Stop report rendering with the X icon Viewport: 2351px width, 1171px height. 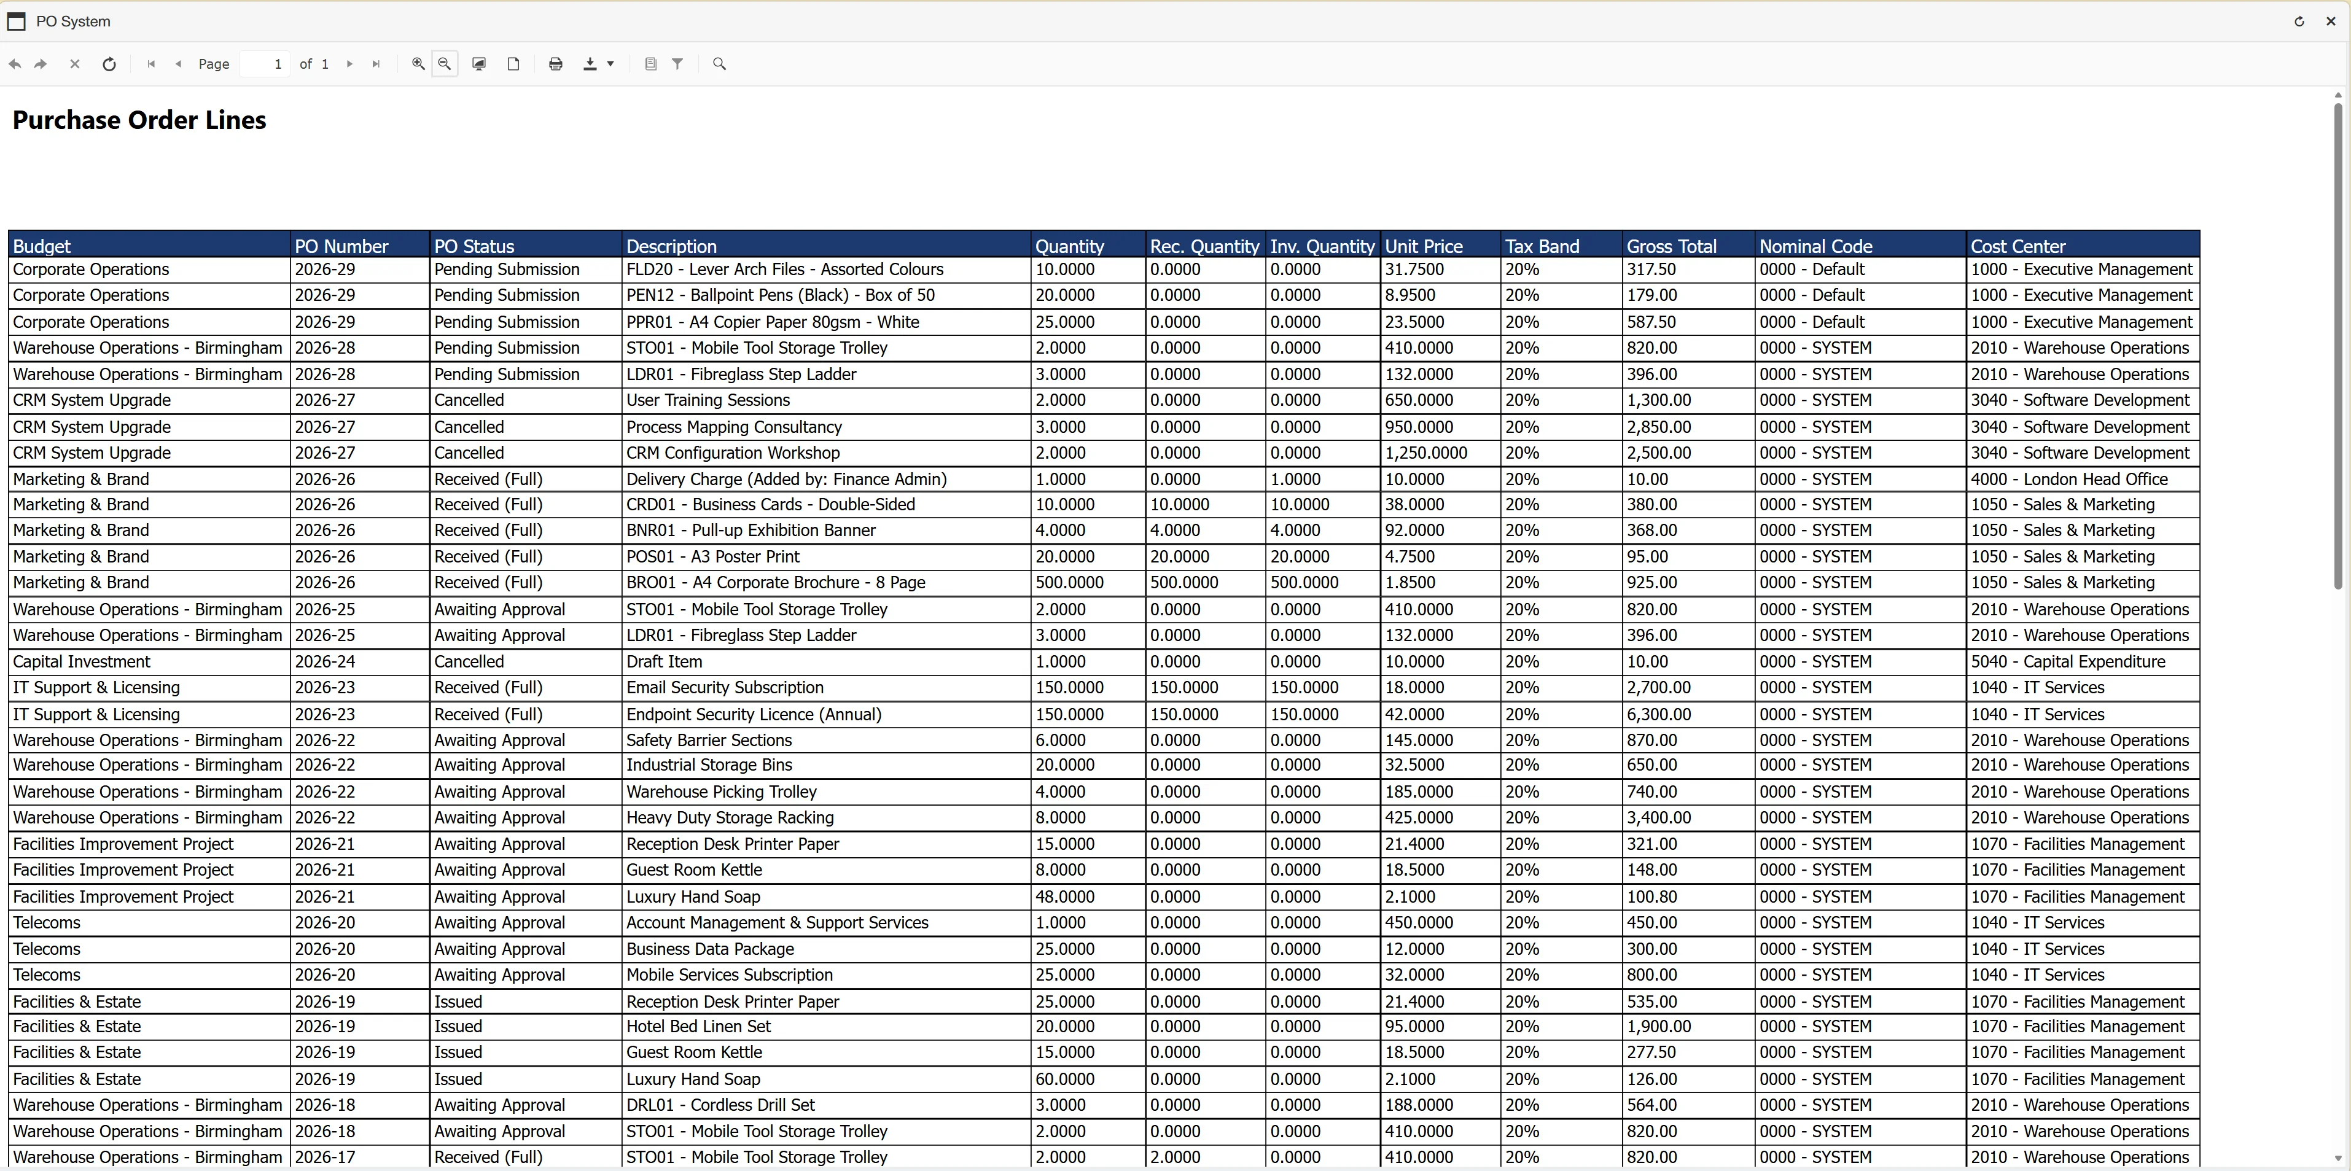75,64
